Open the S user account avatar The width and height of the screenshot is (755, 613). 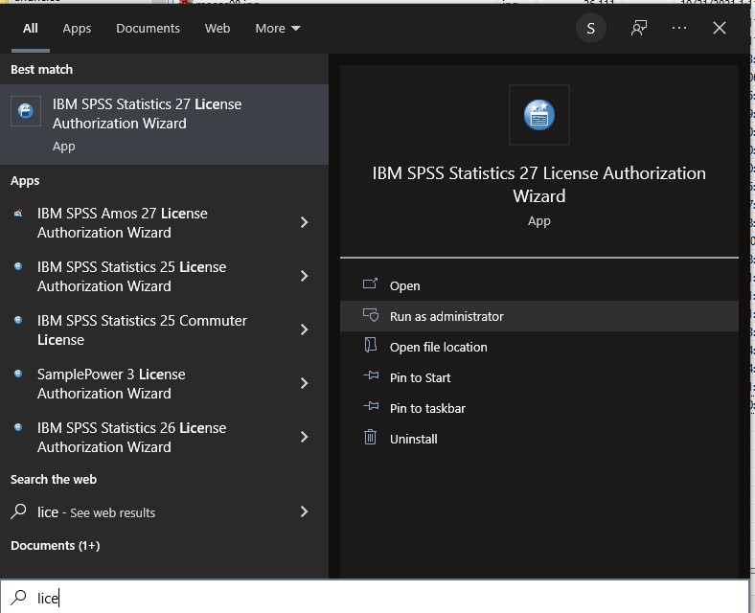(x=591, y=29)
